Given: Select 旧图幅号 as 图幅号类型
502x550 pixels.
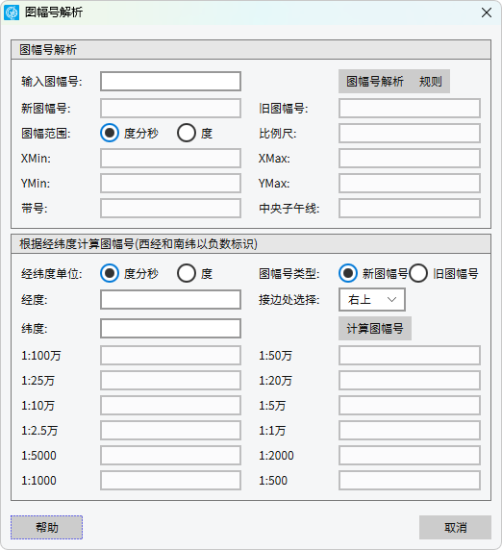Looking at the screenshot, I should (418, 273).
